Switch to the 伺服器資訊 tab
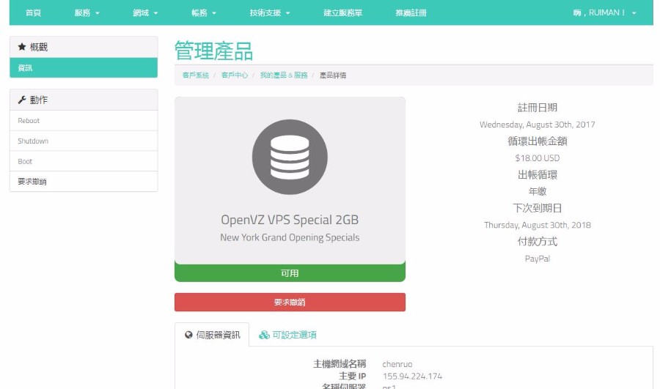This screenshot has height=389, width=660. click(212, 335)
